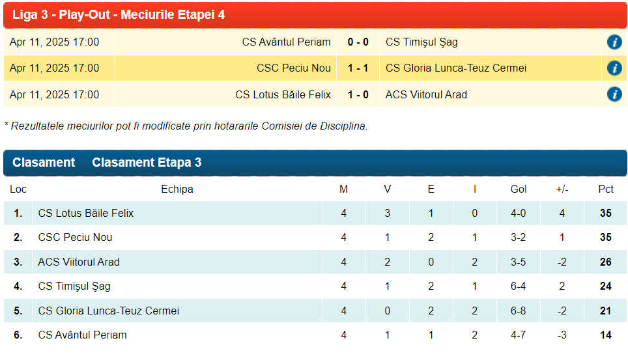
Task: Open ACS Viitorul Arad standings row
Action: coord(79,262)
